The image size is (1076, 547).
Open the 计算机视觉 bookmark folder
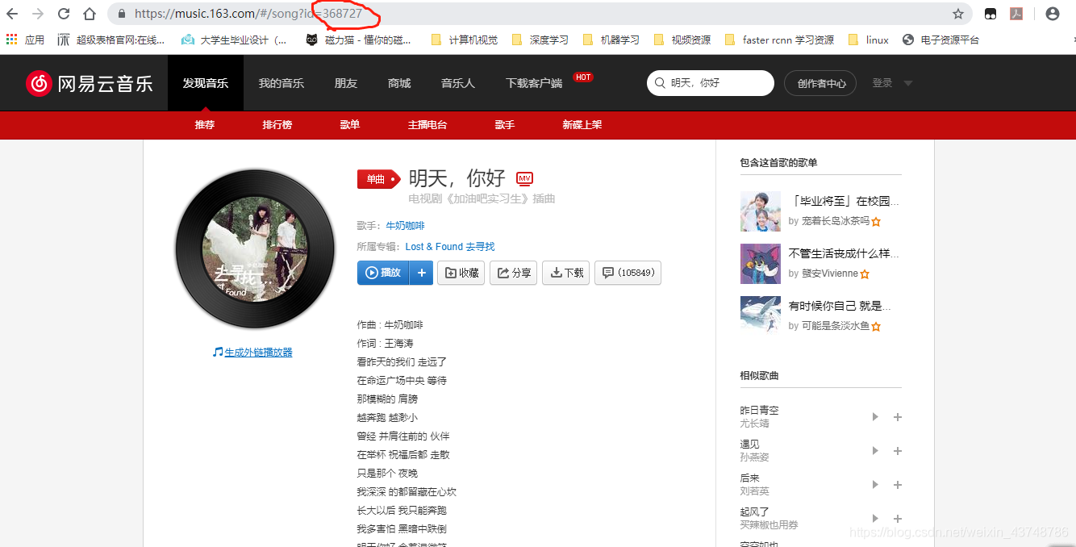pyautogui.click(x=465, y=40)
